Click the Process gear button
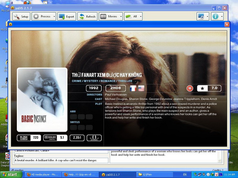The image size is (238, 178). pyautogui.click(x=42, y=16)
